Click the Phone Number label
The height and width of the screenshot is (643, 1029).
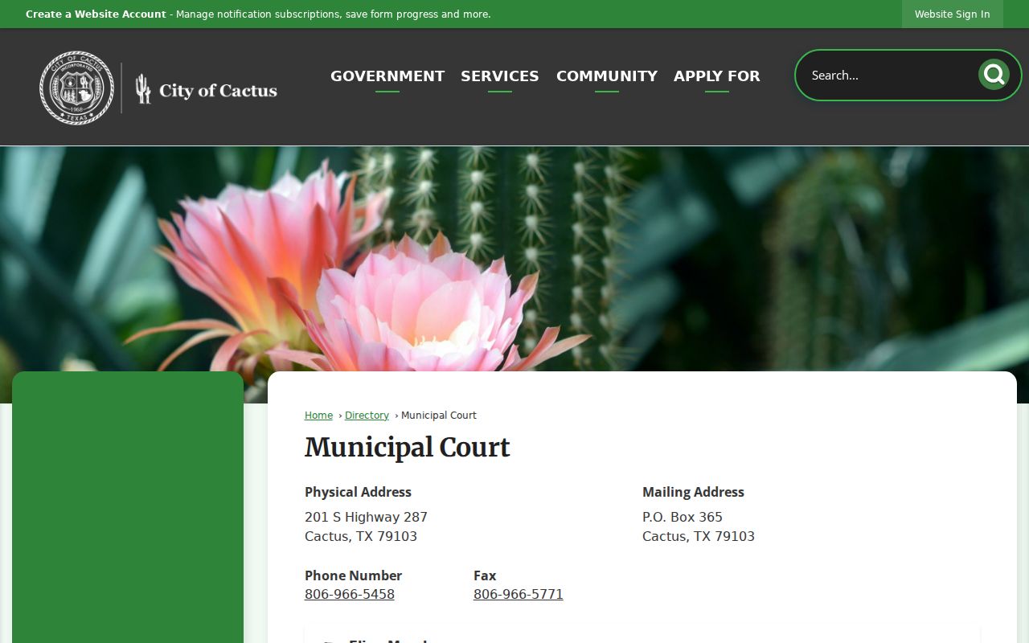tap(353, 575)
